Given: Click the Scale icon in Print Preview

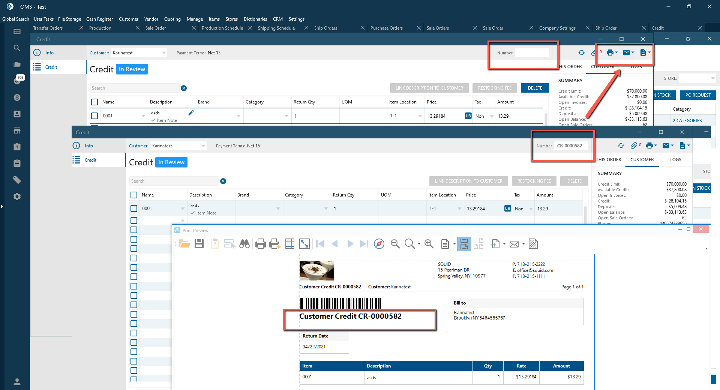Looking at the screenshot, I should pyautogui.click(x=304, y=244).
